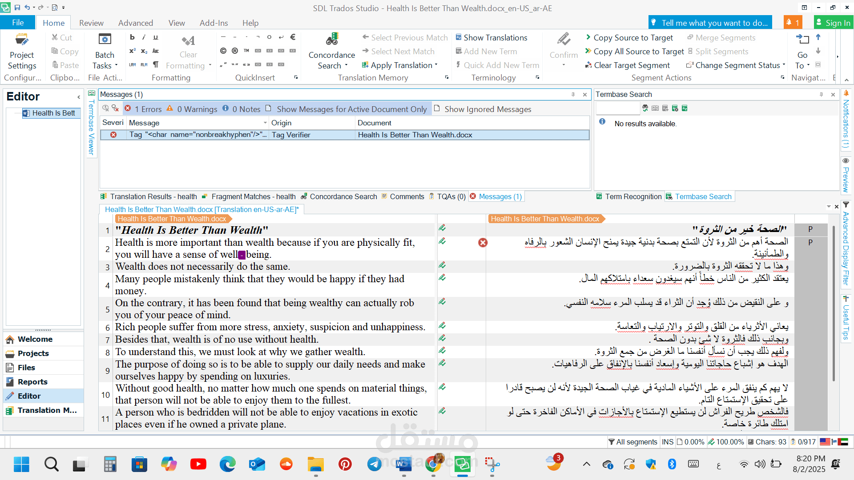Toggle Show Translations in Terminology group
Viewport: 854px width, 480px height.
point(491,38)
